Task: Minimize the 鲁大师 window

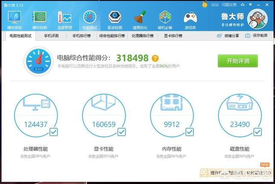Action: tap(258, 5)
